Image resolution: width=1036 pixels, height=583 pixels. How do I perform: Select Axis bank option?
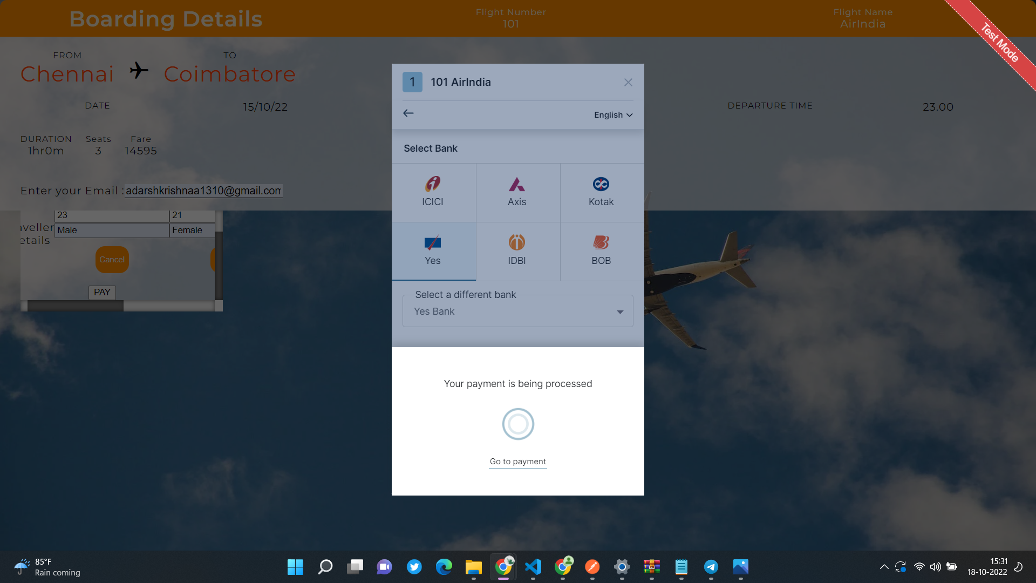(517, 192)
